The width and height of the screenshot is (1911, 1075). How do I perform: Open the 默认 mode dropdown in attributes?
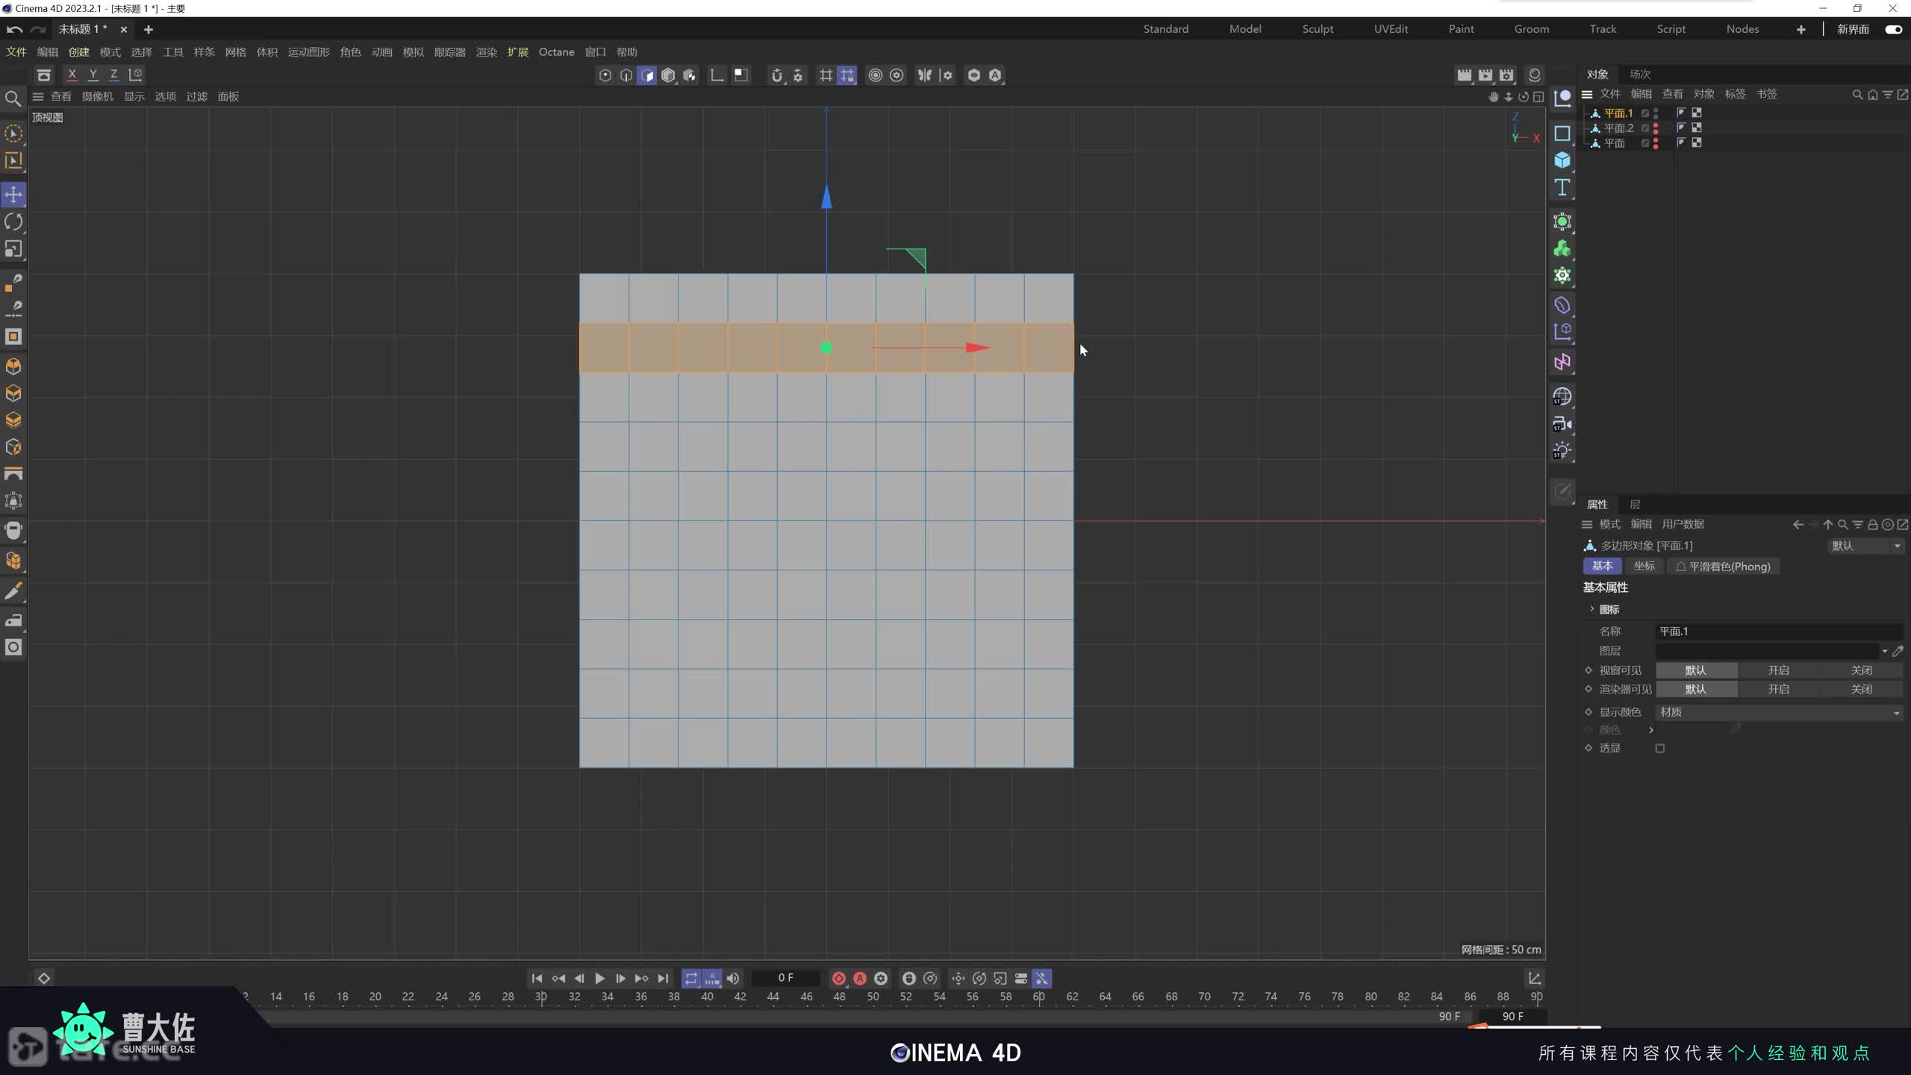click(x=1864, y=546)
